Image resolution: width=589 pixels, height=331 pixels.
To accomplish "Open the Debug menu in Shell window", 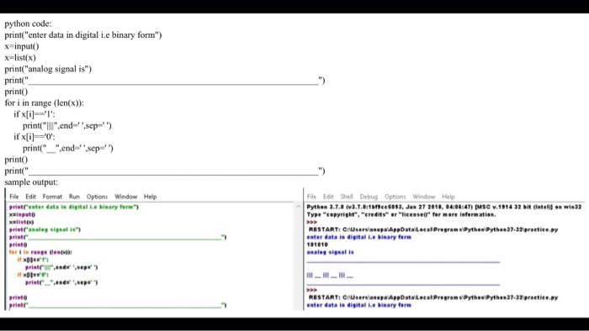I will [x=369, y=197].
